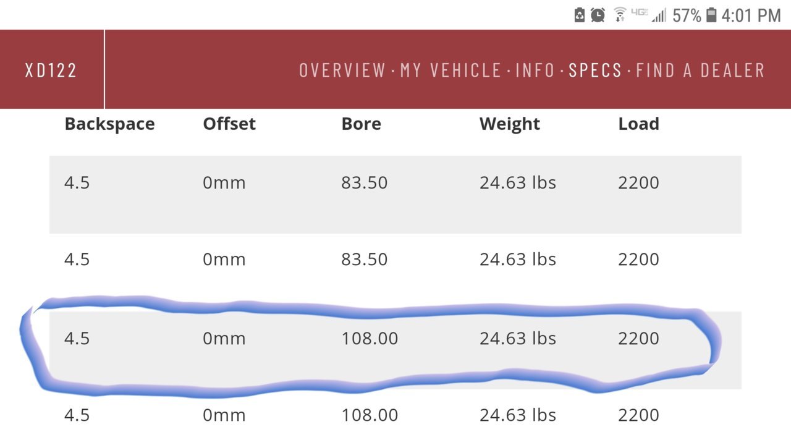This screenshot has height=445, width=791.
Task: Tap the alarm clock status icon
Action: (598, 15)
